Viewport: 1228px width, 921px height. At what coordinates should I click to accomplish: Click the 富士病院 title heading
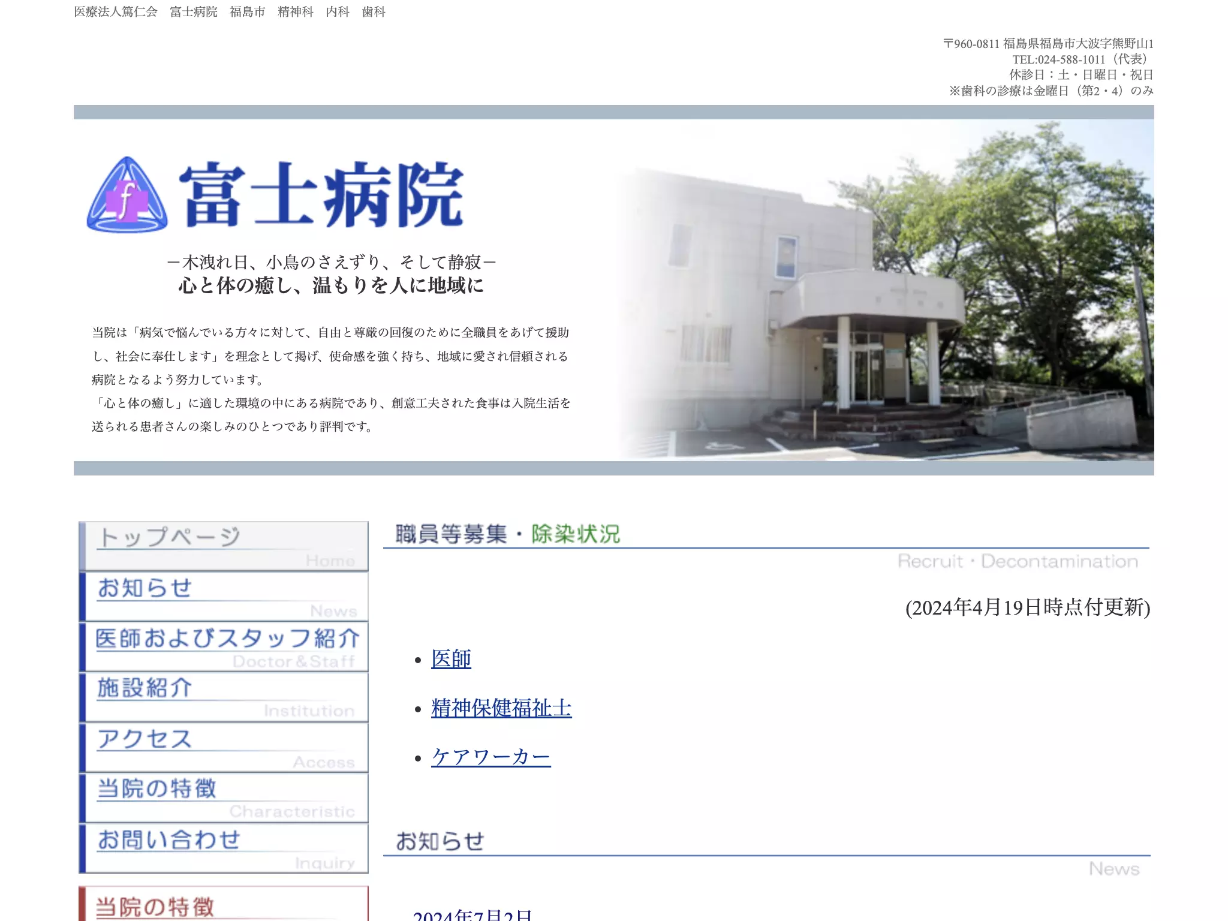[x=322, y=194]
